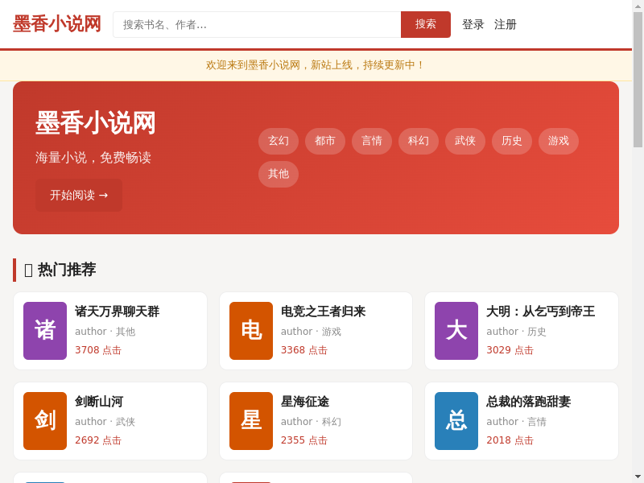Image resolution: width=644 pixels, height=483 pixels.
Task: Open novel title 星海征途
Action: (305, 402)
